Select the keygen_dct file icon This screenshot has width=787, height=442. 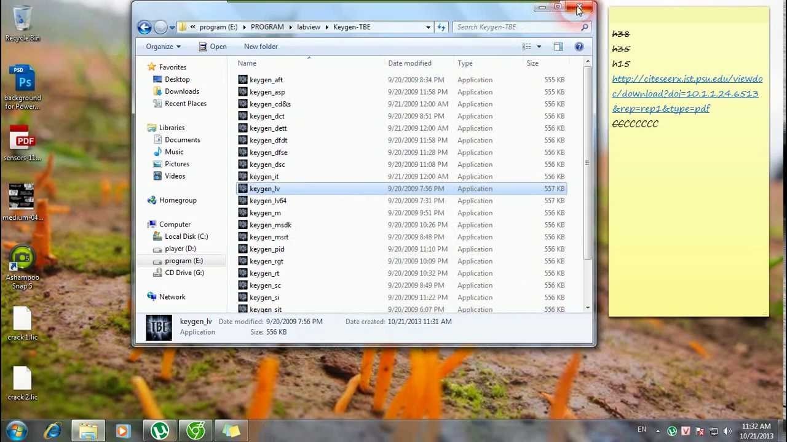tap(243, 116)
